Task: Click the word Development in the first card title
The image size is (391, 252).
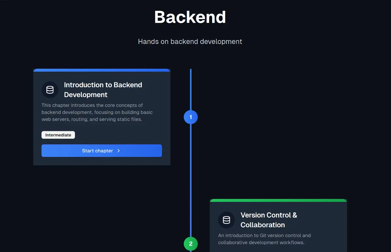Action: (x=86, y=95)
